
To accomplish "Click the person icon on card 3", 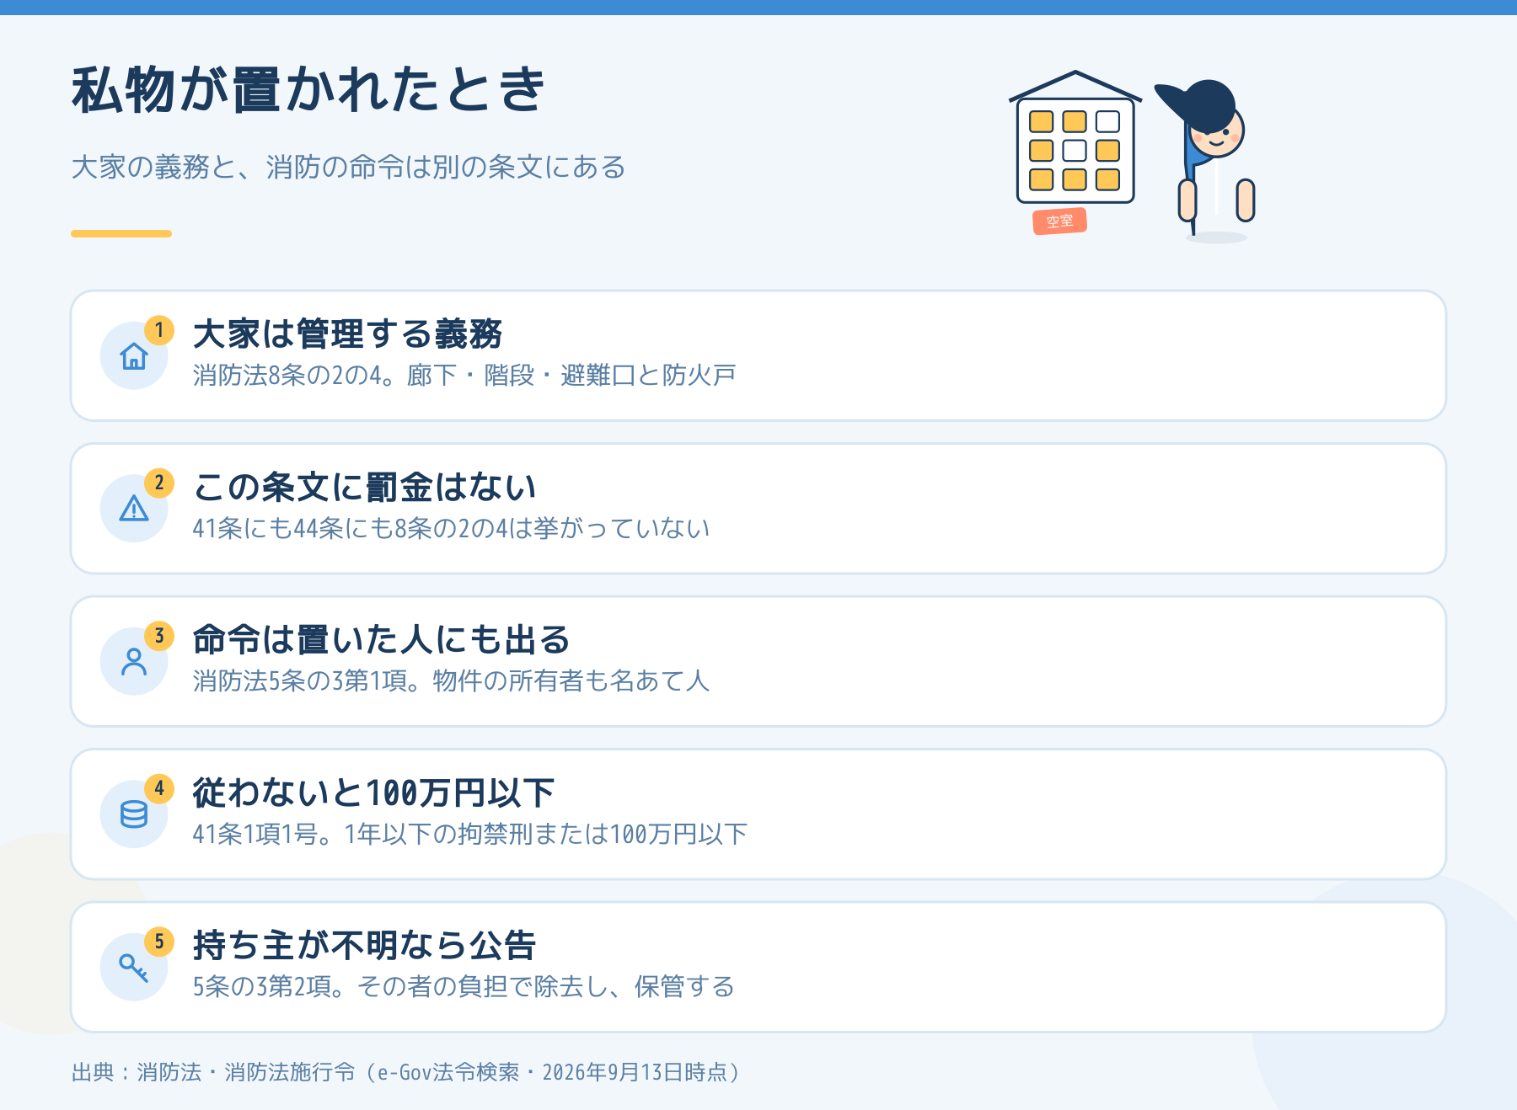I will [x=134, y=662].
